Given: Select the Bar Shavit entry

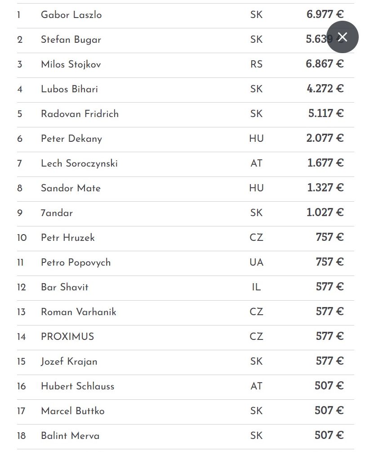Looking at the screenshot, I should (64, 287).
